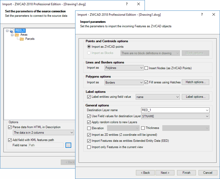220x179 pixels.
Task: Open help in the source connection dialog
Action: [127, 4]
